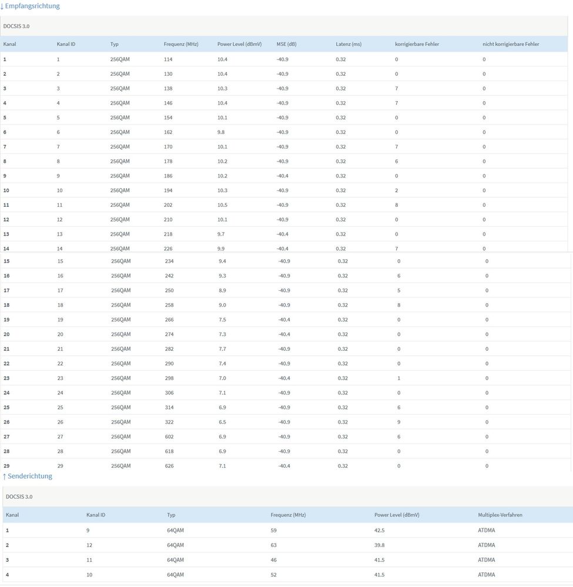Screen dimensions: 573x587
Task: Click the upstream frequency 59 cell
Action: coord(273,531)
